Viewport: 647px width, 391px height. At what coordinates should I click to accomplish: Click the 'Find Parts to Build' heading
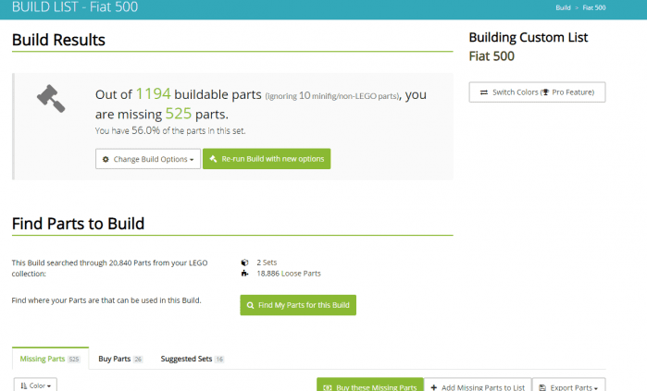(78, 224)
